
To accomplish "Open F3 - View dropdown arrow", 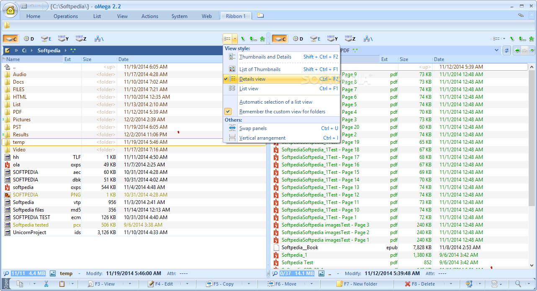I will point(130,284).
